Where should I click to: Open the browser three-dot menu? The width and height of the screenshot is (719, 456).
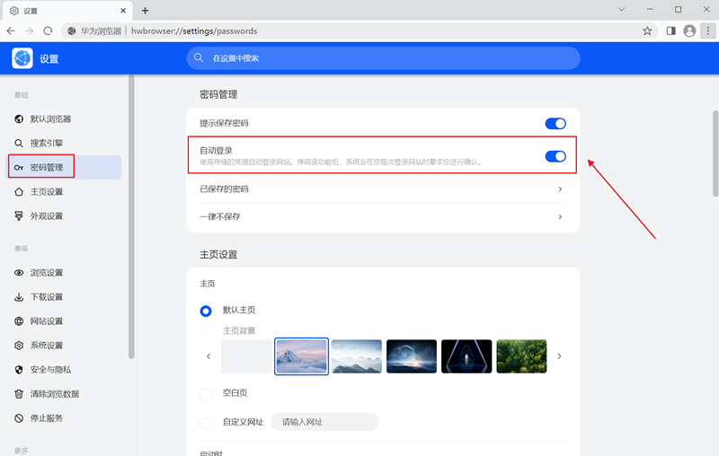706,31
